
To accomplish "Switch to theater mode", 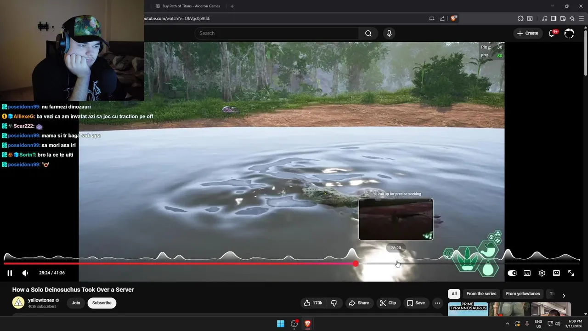I will (x=556, y=273).
